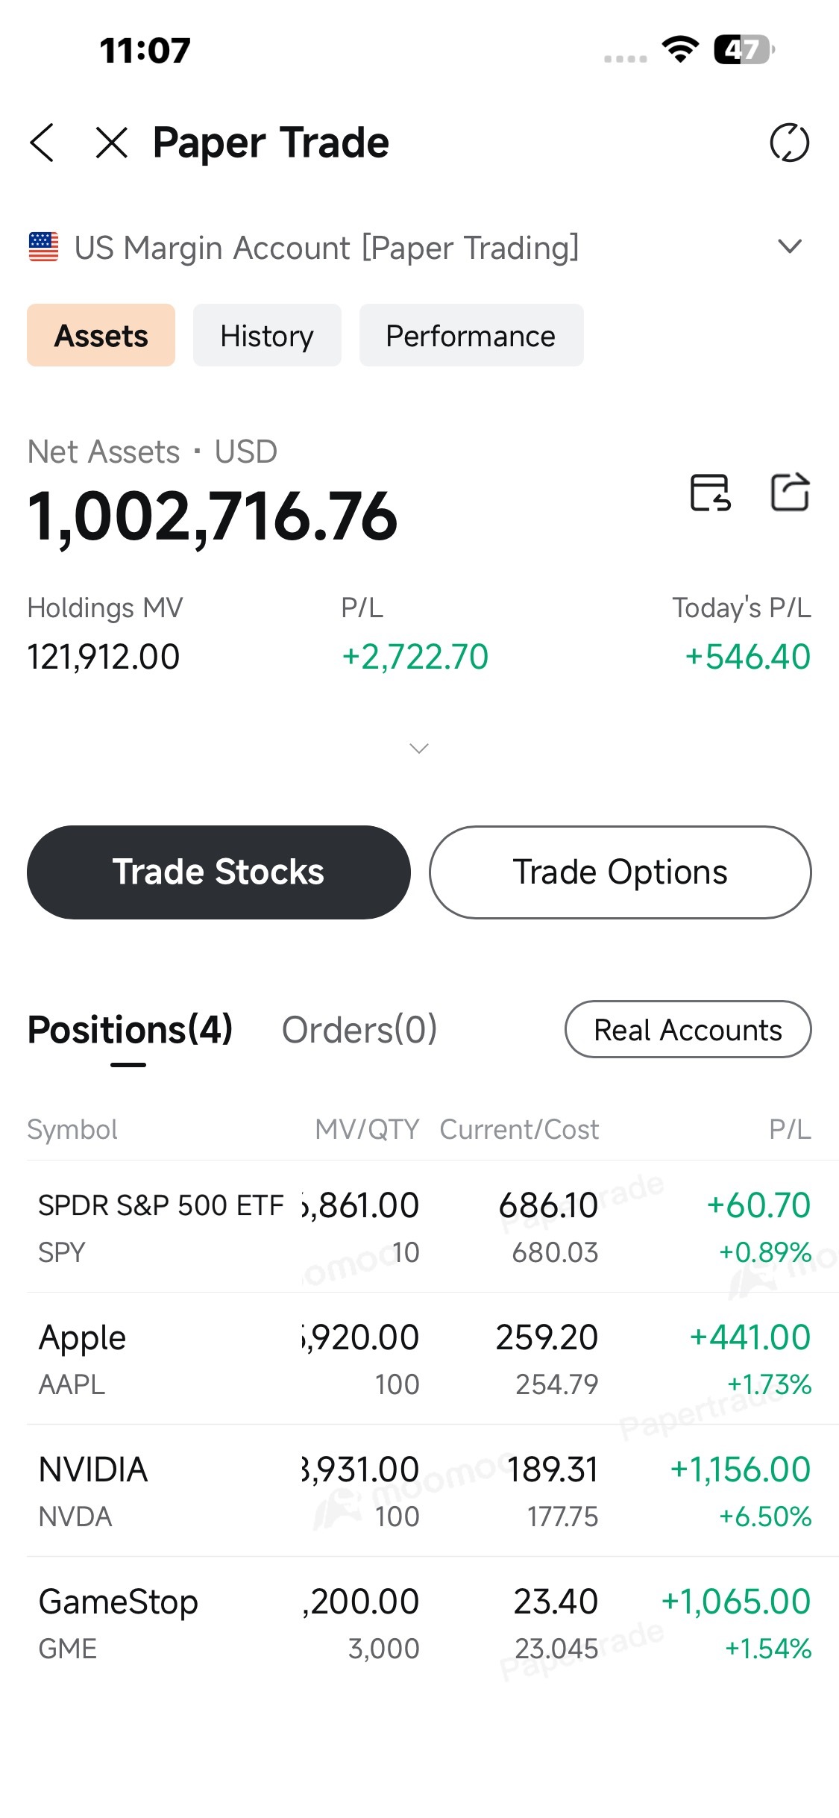Image resolution: width=839 pixels, height=1818 pixels.
Task: Tap the Wi-Fi status icon
Action: click(680, 50)
